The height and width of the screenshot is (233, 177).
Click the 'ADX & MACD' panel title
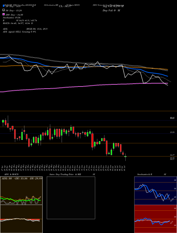click(11, 174)
